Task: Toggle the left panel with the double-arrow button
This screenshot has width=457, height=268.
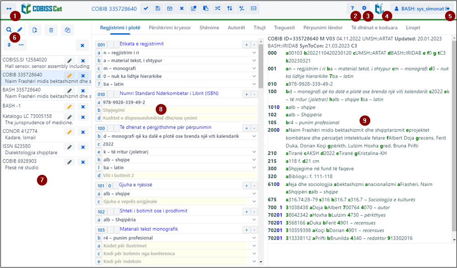Action: point(9,9)
